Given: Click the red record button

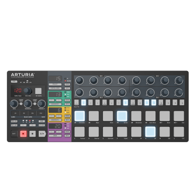Looking at the screenshot, I should [23, 134].
